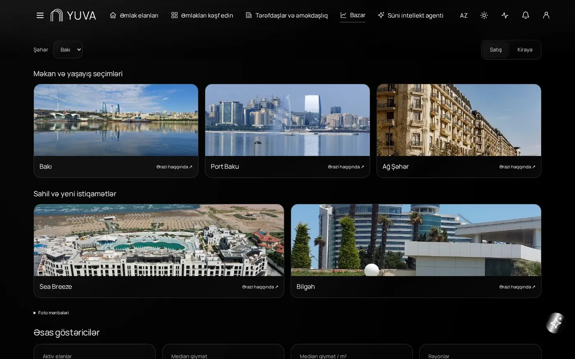
Task: Select the Sea Breeze resort photo
Action: (159, 240)
